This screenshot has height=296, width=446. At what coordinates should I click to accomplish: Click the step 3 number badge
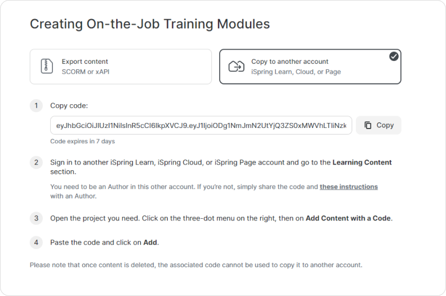[x=36, y=218]
